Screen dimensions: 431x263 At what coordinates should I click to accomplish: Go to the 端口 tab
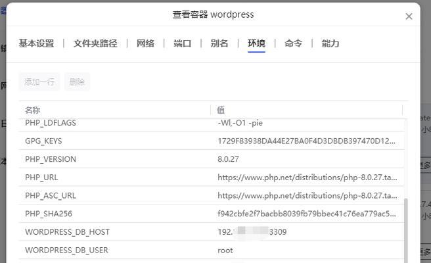182,43
